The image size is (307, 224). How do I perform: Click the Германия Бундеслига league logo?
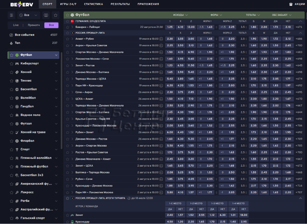point(72,21)
